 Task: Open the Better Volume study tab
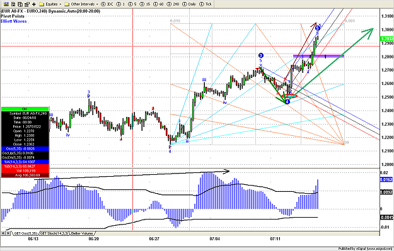[x=82, y=233]
